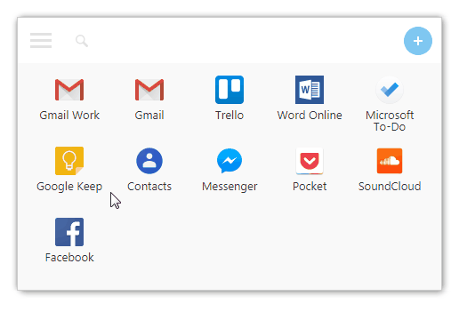
Task: Open the Google Keep lightbulb icon
Action: tap(69, 161)
